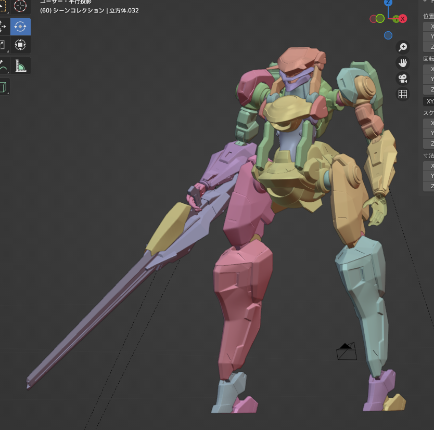Toggle the camera view with the camera icon
434x430 pixels.
point(403,78)
